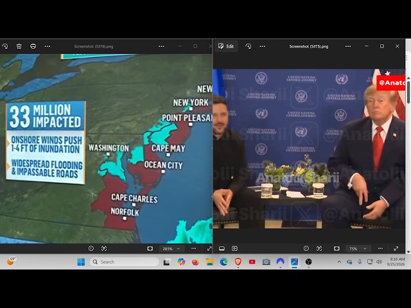Toggle filmstrip view in right Photos window
The height and width of the screenshot is (308, 411).
coord(222,248)
